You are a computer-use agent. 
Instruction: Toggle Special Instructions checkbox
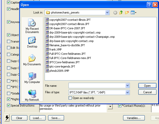[x=9, y=105]
